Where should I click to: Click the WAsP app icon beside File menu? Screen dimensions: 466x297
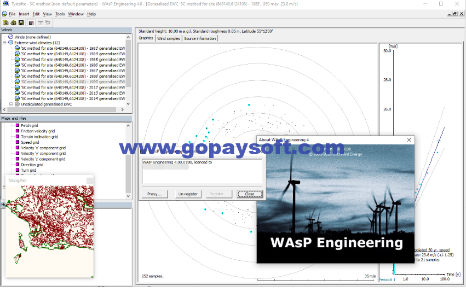point(4,14)
